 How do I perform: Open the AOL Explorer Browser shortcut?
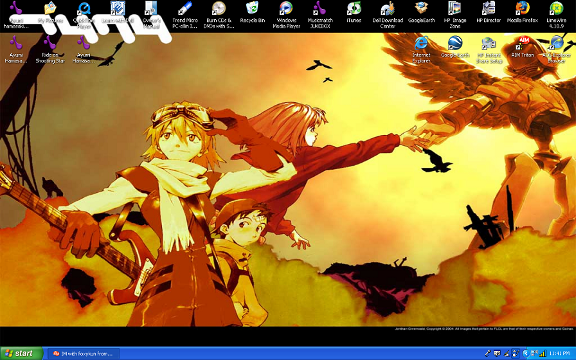(x=557, y=50)
